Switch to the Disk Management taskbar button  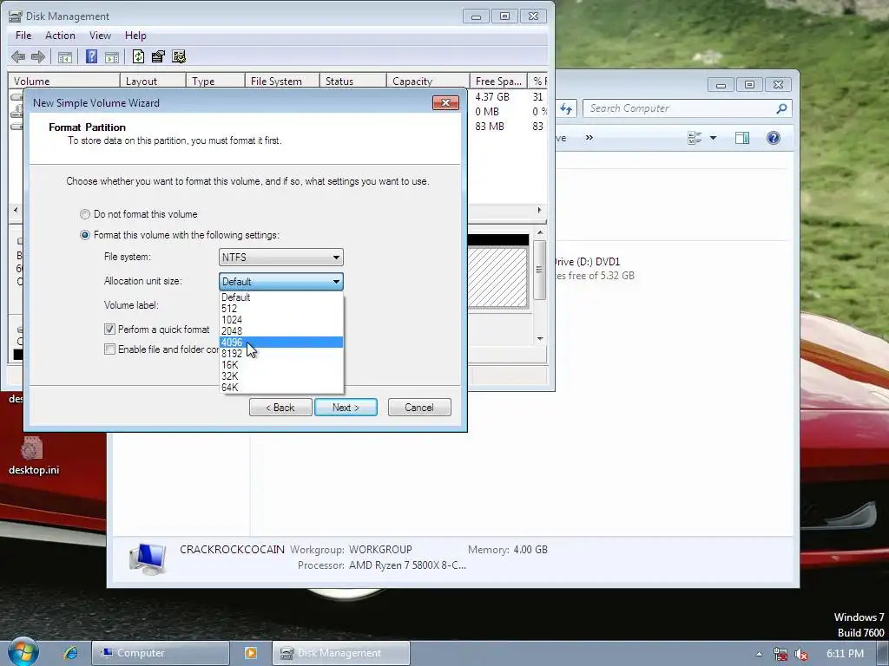point(340,653)
